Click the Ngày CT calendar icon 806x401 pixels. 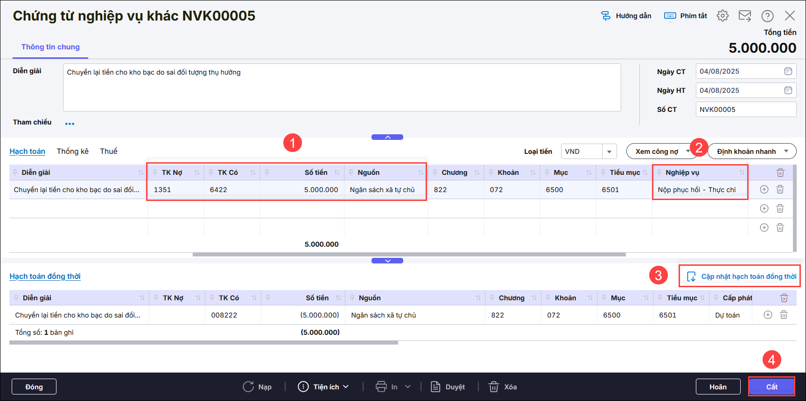tap(788, 71)
